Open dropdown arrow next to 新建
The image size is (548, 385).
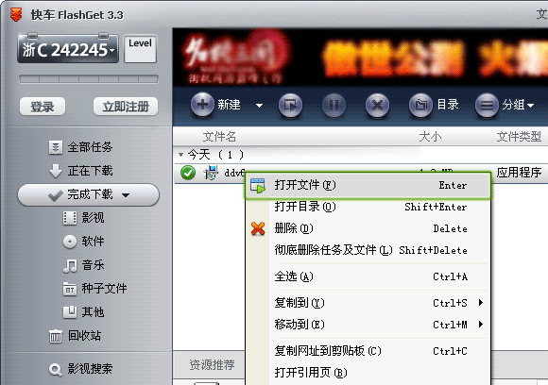pos(259,105)
